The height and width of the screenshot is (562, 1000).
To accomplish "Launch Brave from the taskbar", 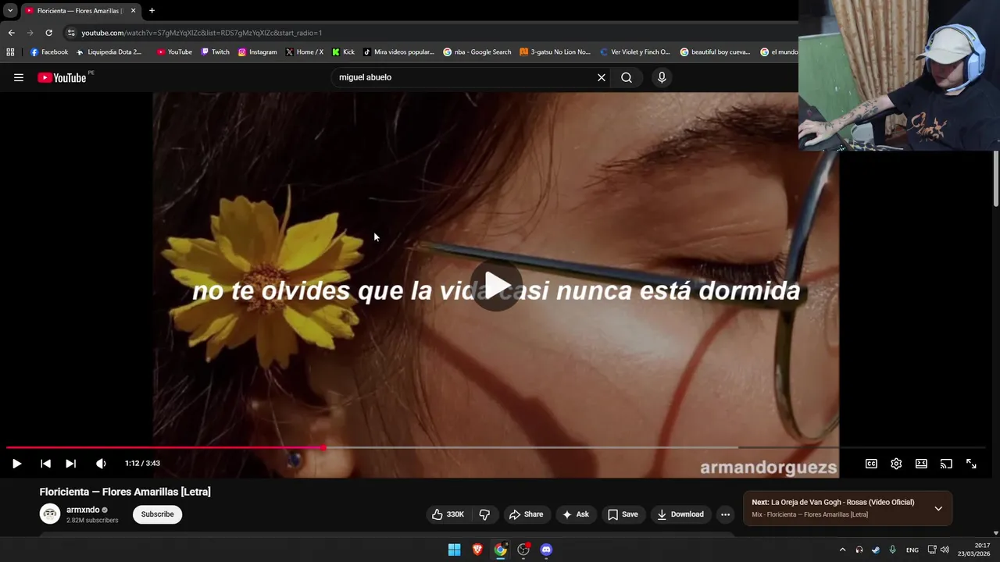I will tap(477, 550).
